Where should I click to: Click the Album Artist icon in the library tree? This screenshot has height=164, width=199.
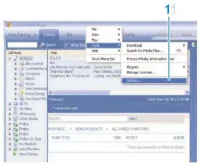[x=22, y=64]
